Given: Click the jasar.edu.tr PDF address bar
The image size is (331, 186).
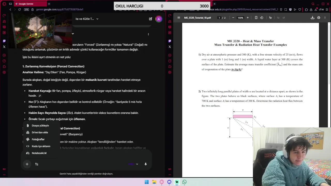Looking at the screenshot, I should click(239, 10).
